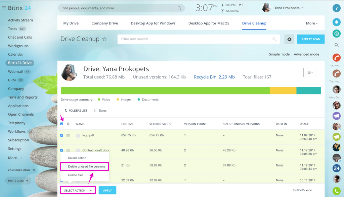The image size is (344, 197).
Task: Open the hamburger menu beside Bitrix 24
Action: [4, 8]
